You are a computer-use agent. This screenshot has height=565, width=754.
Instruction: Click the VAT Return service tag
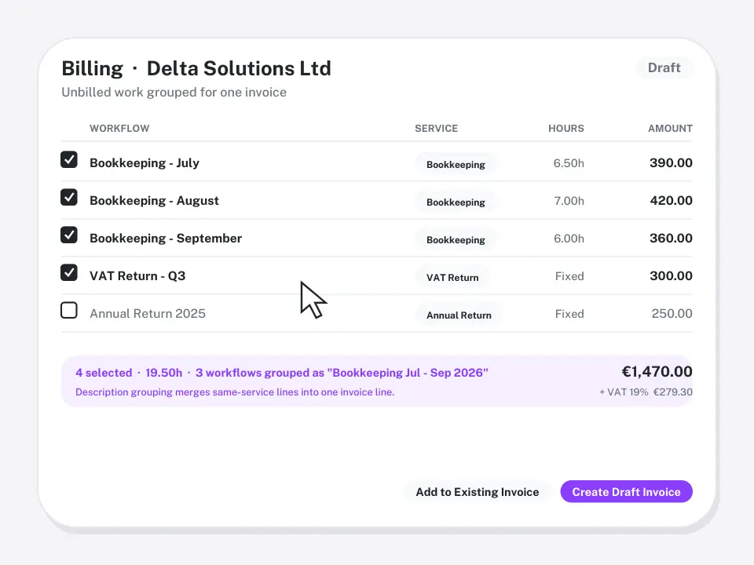pos(452,277)
